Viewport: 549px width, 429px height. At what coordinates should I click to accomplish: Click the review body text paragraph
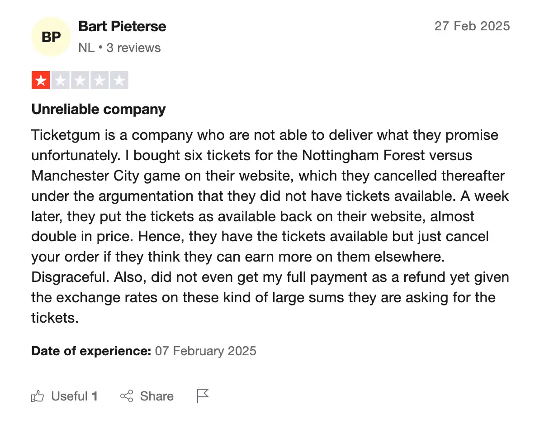point(270,226)
